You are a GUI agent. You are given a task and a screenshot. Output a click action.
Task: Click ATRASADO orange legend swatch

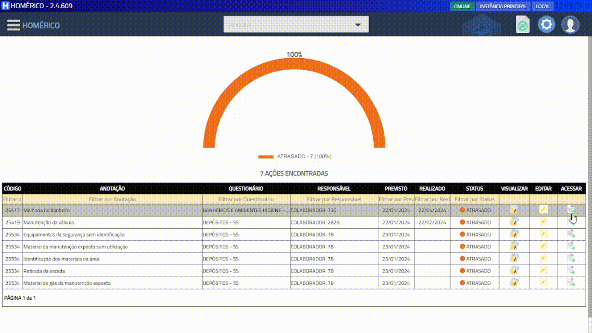point(266,157)
